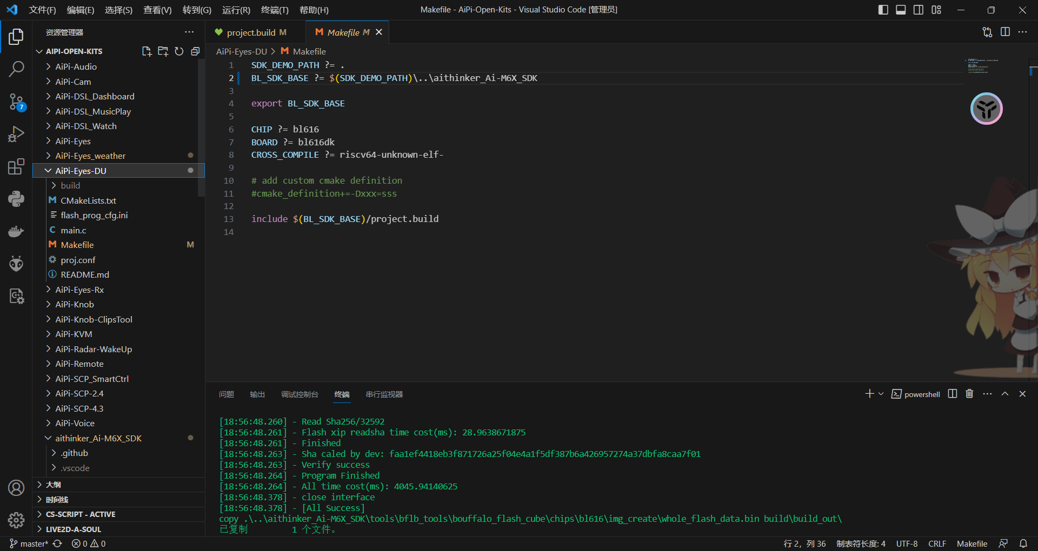
Task: Click New Folder icon in explorer header
Action: (163, 51)
